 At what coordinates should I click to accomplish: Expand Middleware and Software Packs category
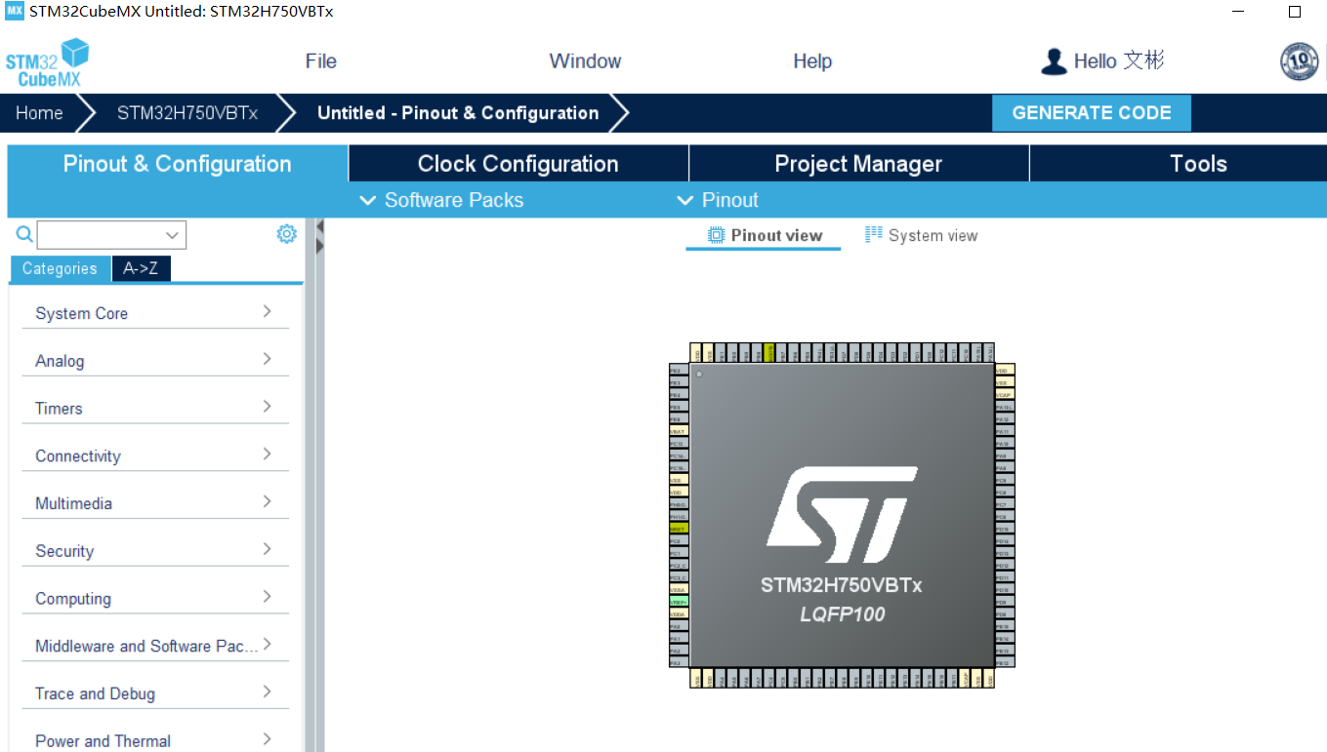[x=155, y=646]
